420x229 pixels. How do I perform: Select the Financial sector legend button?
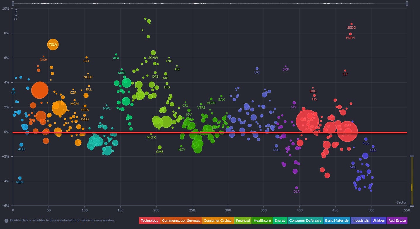pos(243,221)
